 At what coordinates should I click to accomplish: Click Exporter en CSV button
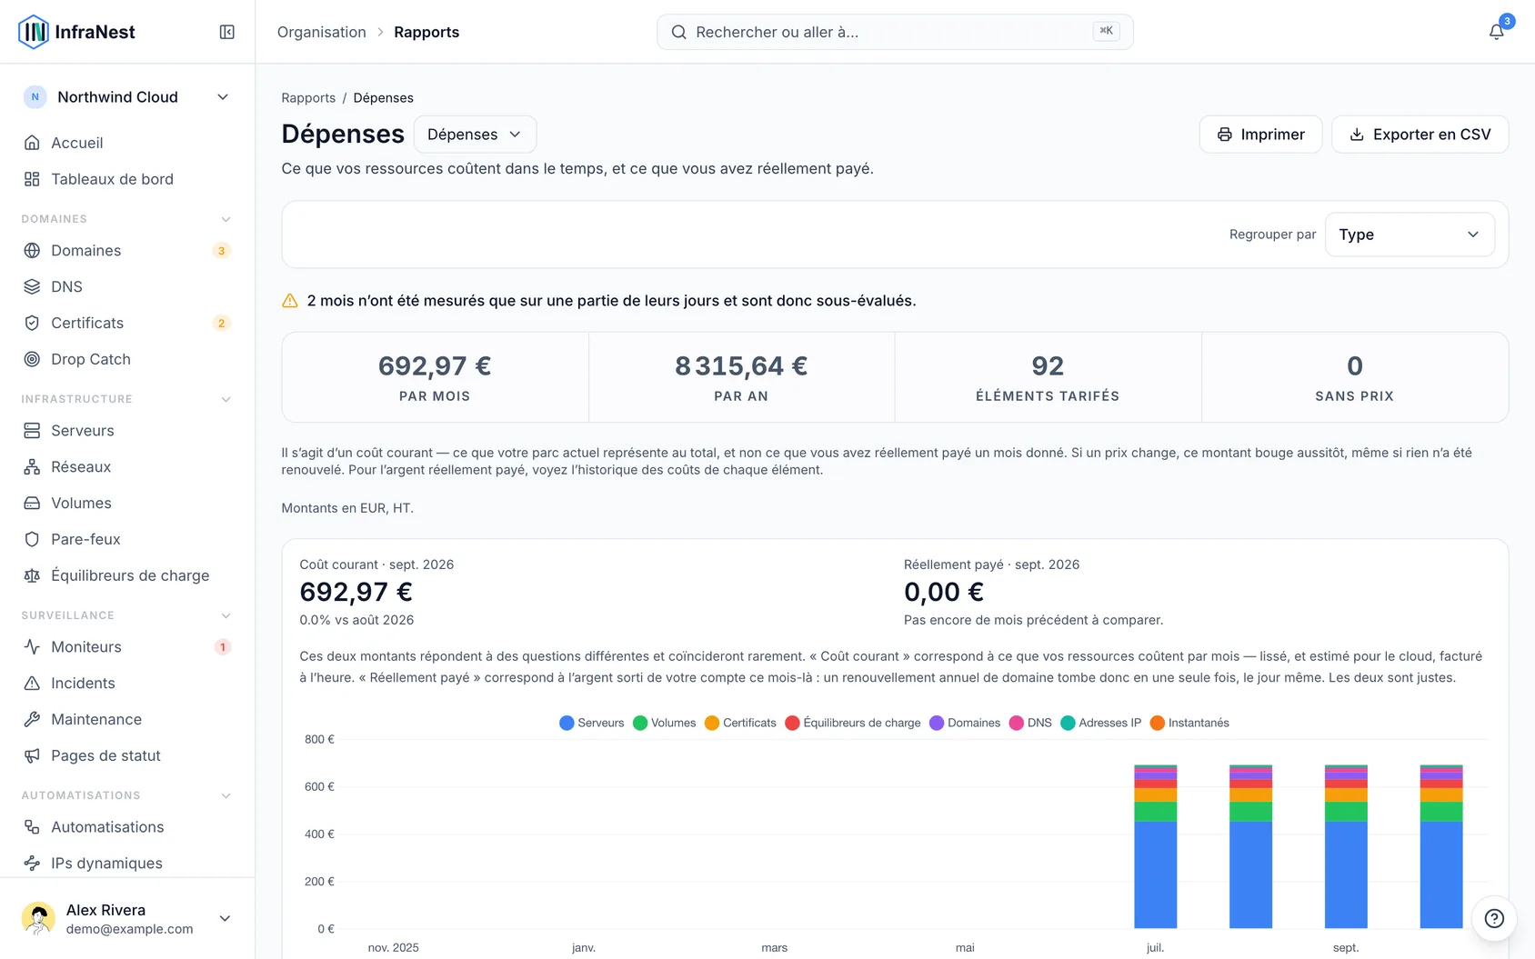pos(1420,135)
